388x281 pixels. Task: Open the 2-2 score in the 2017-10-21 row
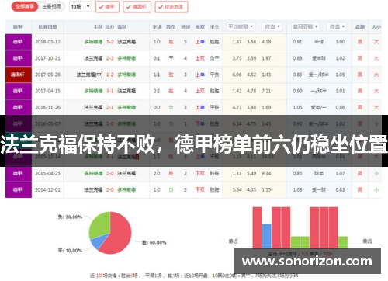pyautogui.click(x=110, y=58)
